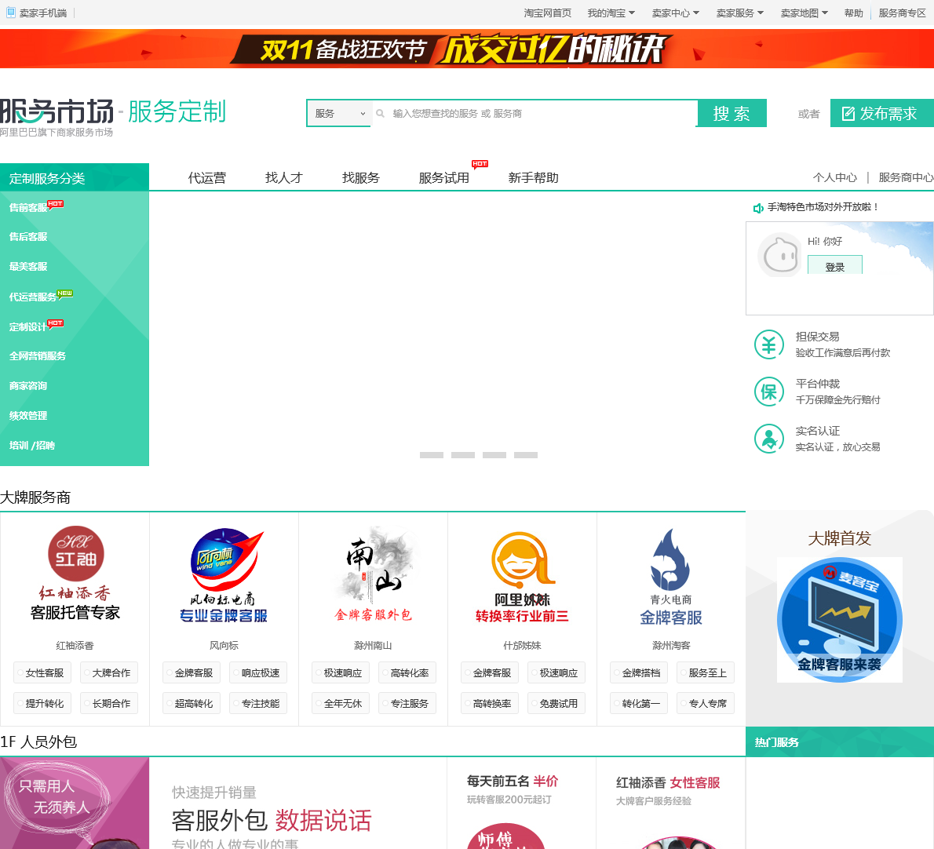
Task: Open 找人才 nav tab
Action: pos(284,178)
